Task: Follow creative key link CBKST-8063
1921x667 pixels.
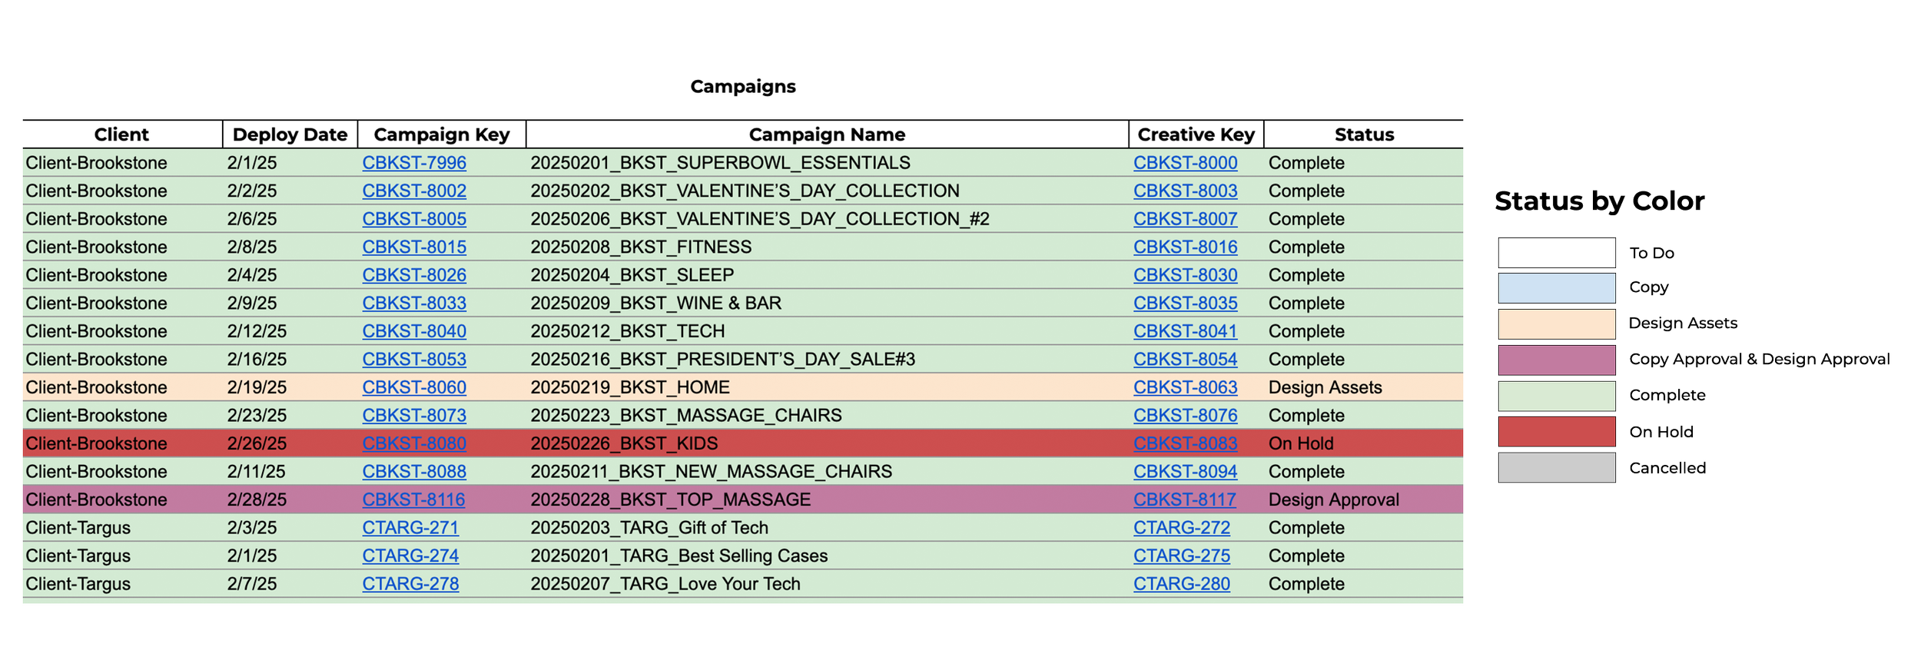Action: point(1186,387)
